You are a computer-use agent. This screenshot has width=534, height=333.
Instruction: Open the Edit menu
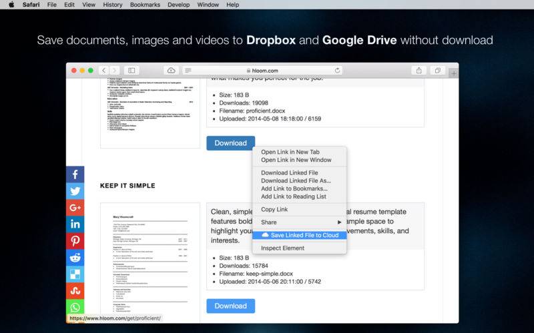tap(69, 5)
